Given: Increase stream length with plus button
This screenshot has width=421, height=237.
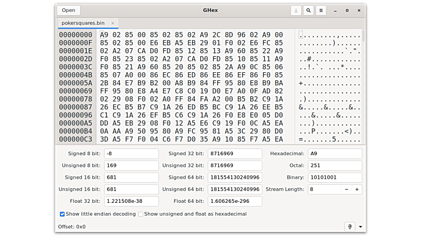Looking at the screenshot, I should tap(357, 189).
